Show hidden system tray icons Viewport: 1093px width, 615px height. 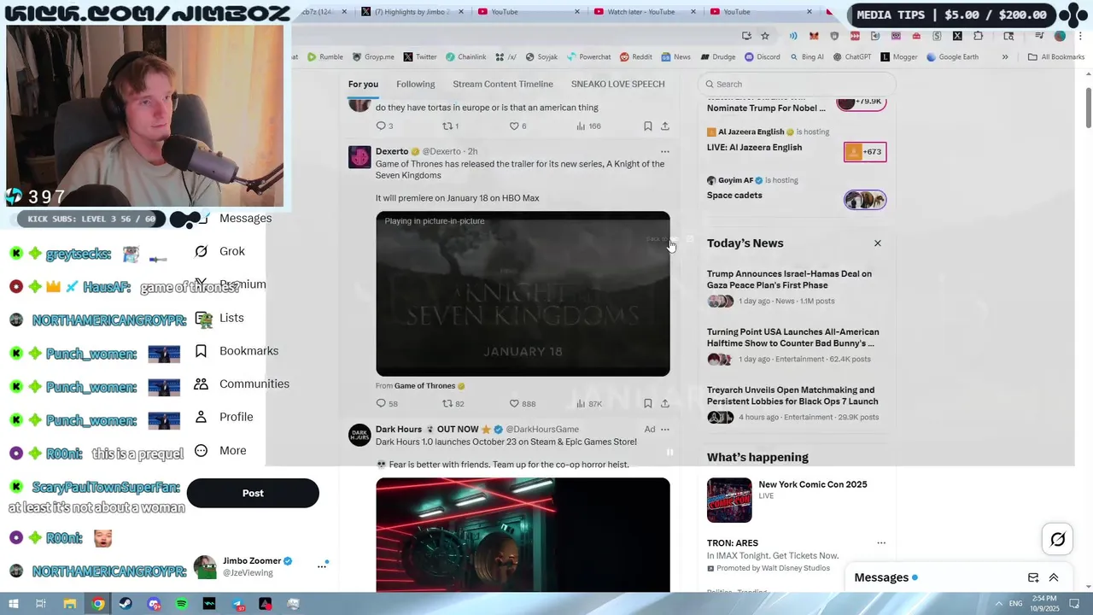[998, 604]
